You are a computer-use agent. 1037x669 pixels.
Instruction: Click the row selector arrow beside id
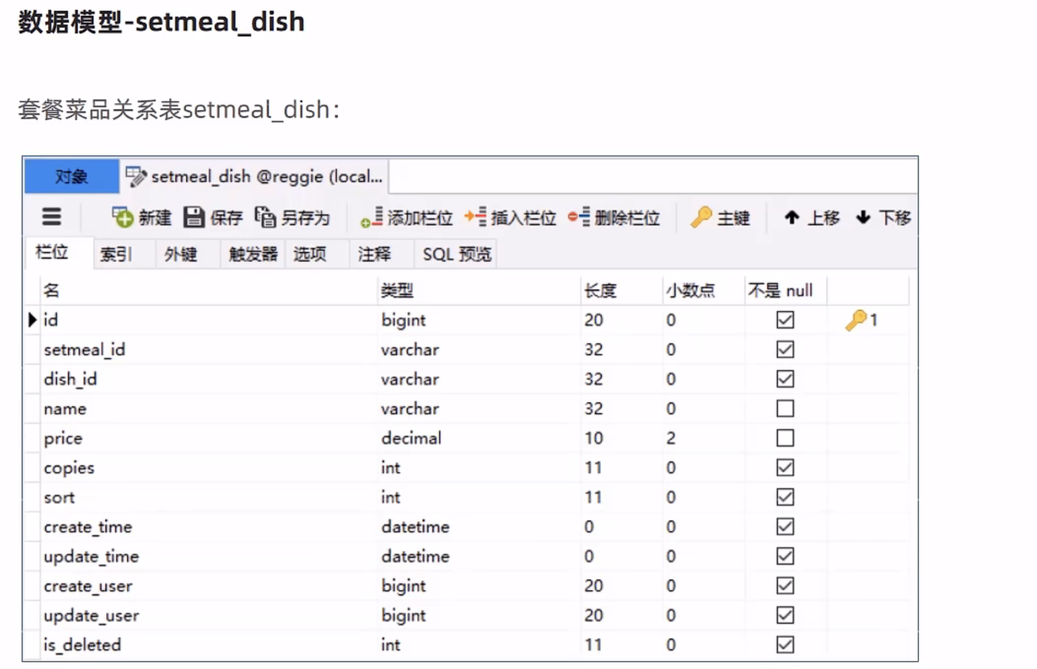(x=32, y=320)
